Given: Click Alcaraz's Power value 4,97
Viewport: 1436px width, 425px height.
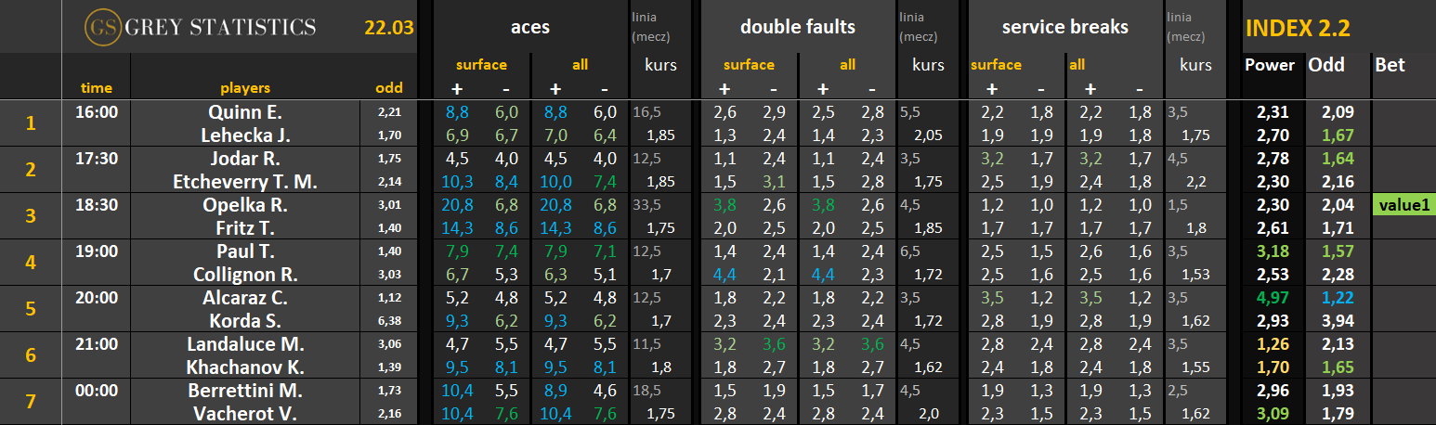Looking at the screenshot, I should pyautogui.click(x=1274, y=298).
